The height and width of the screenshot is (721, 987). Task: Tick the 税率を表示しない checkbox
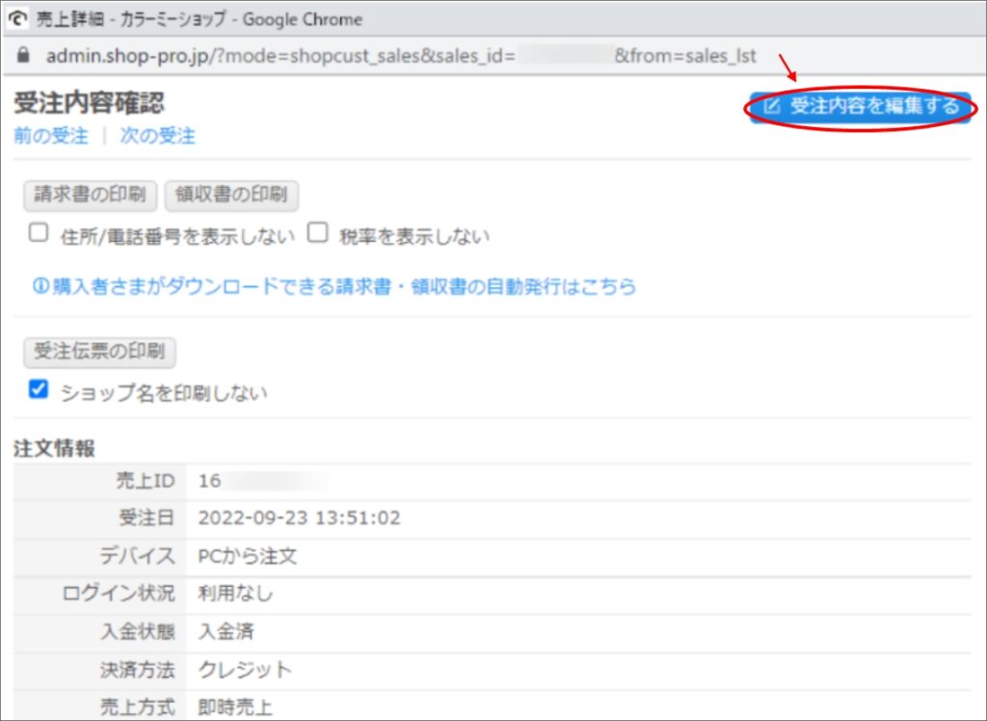pos(318,233)
